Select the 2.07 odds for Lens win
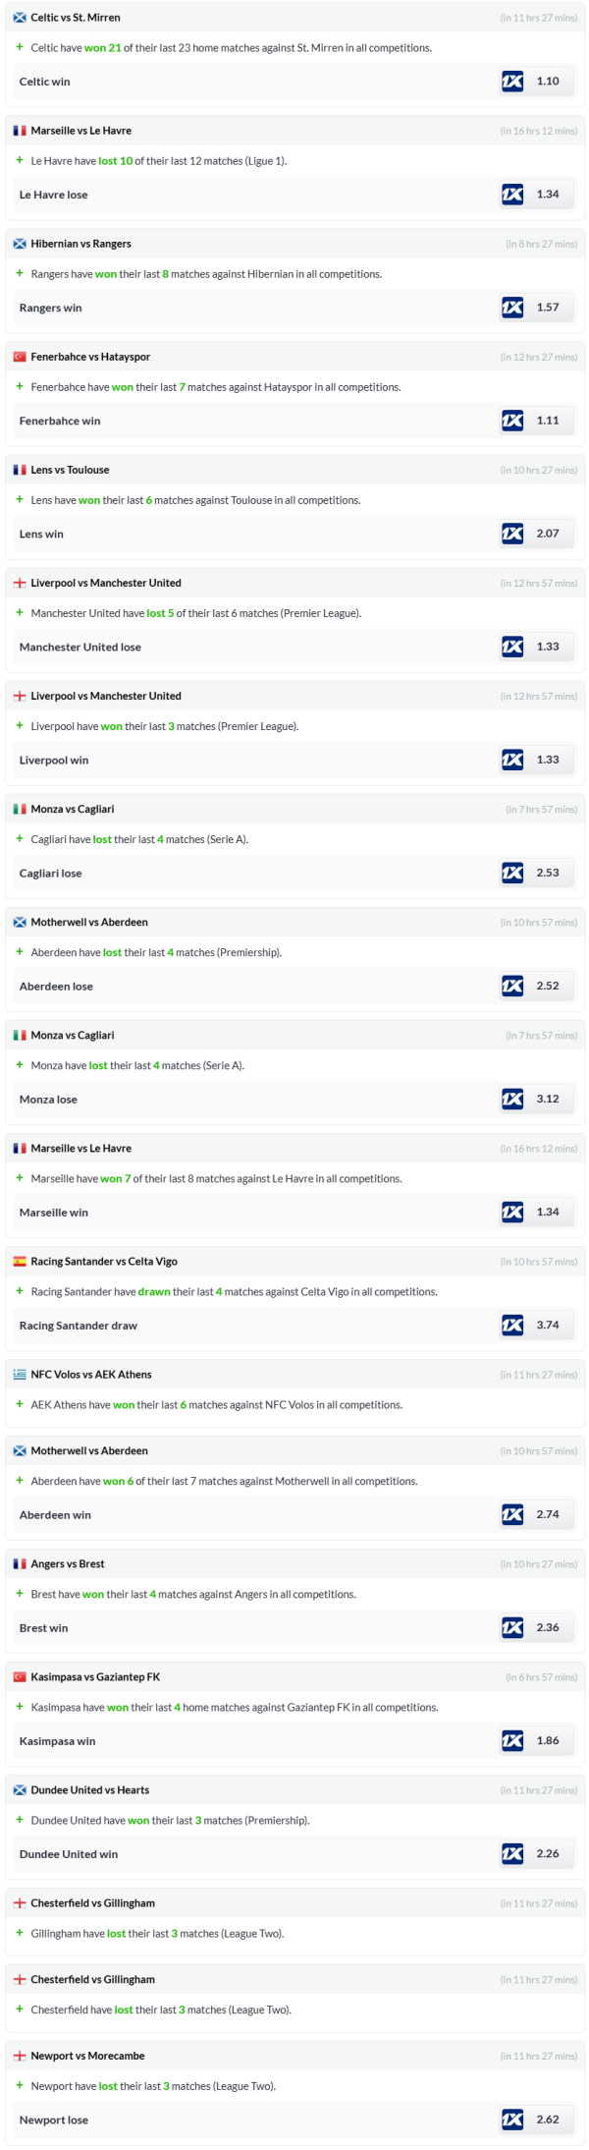Image resolution: width=589 pixels, height=2150 pixels. pos(548,534)
